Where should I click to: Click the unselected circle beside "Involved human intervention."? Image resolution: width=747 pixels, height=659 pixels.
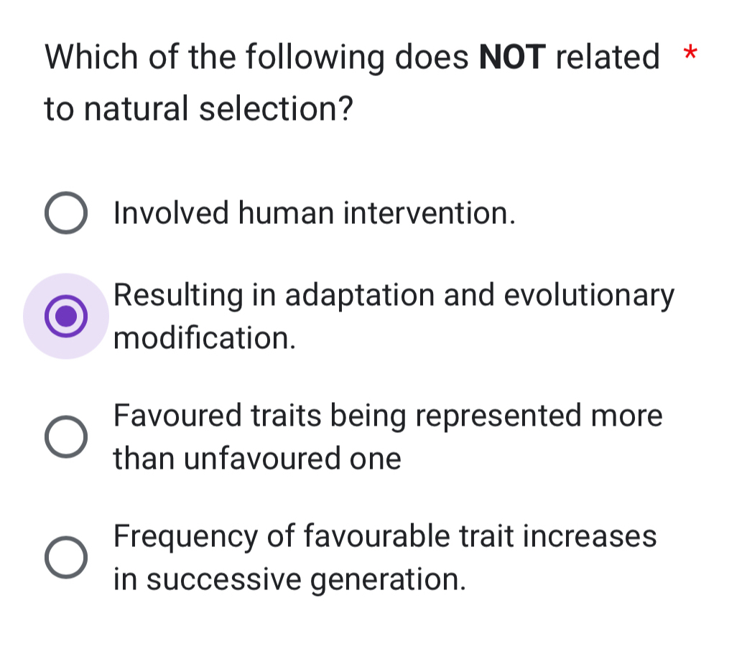(67, 212)
